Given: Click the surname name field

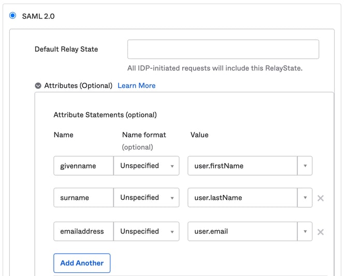Looking at the screenshot, I should [83, 197].
